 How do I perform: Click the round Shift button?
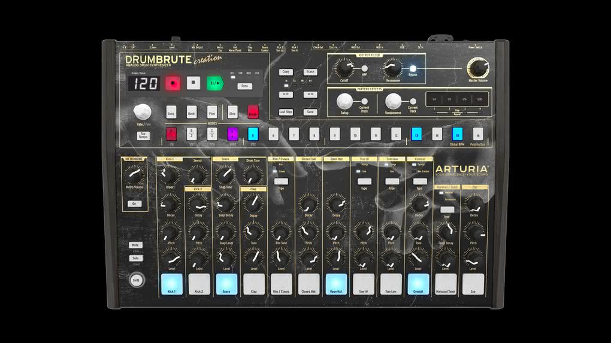click(136, 280)
